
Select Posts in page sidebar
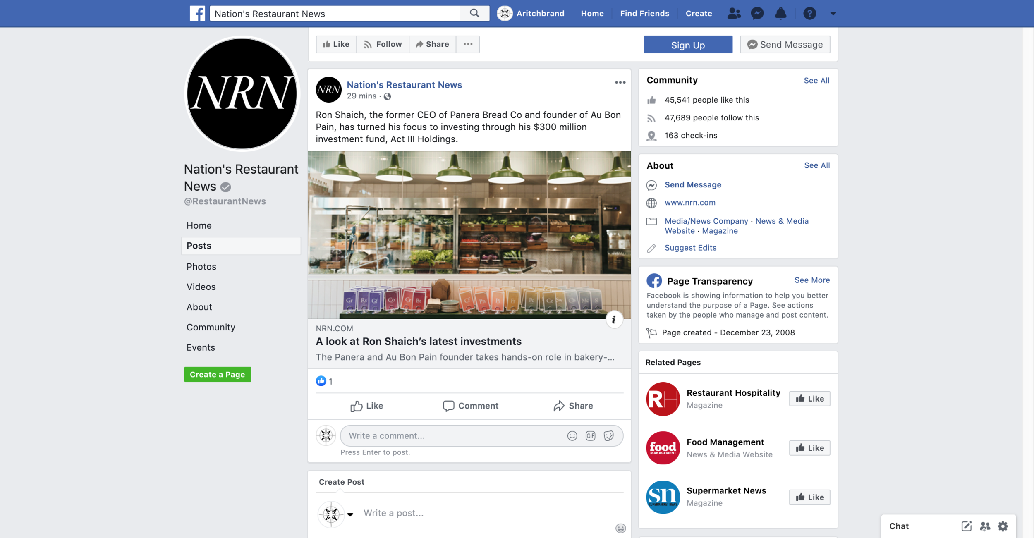pyautogui.click(x=241, y=246)
